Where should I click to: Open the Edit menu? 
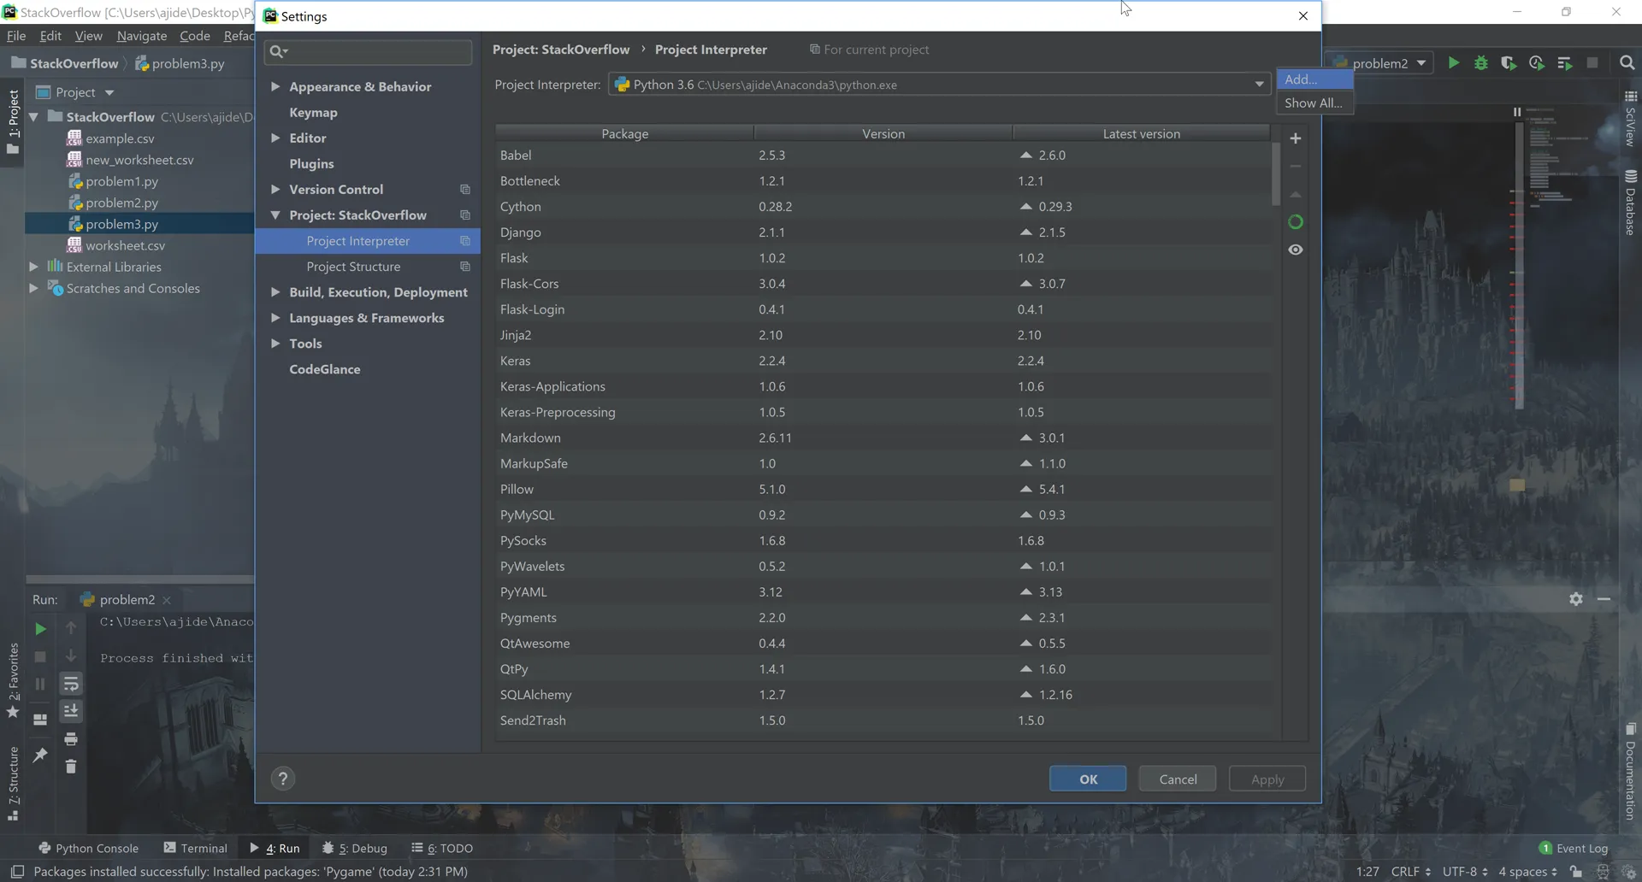pyautogui.click(x=50, y=36)
